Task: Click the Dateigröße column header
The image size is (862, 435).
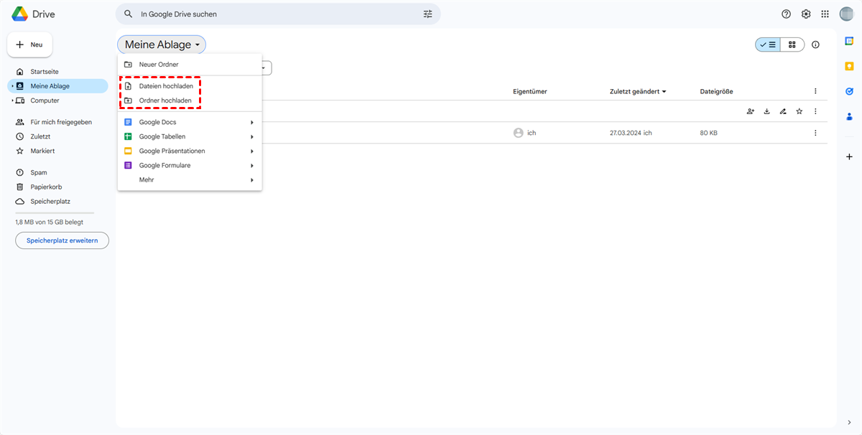Action: pos(716,91)
